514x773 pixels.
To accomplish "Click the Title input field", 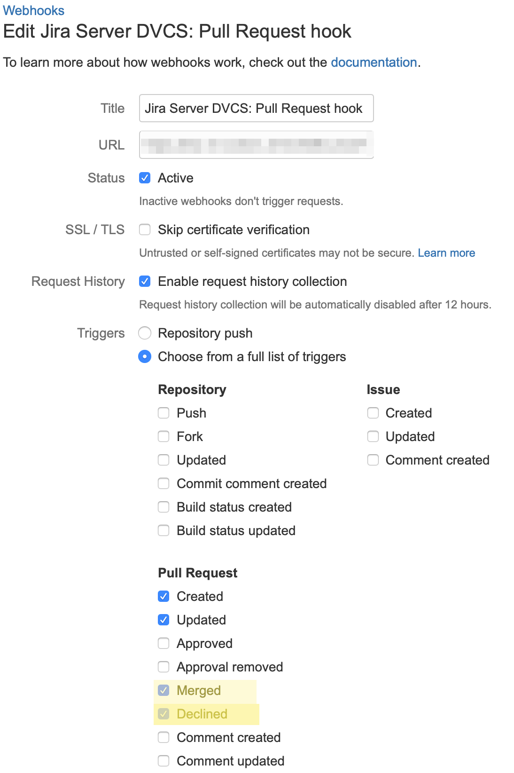I will pyautogui.click(x=256, y=108).
